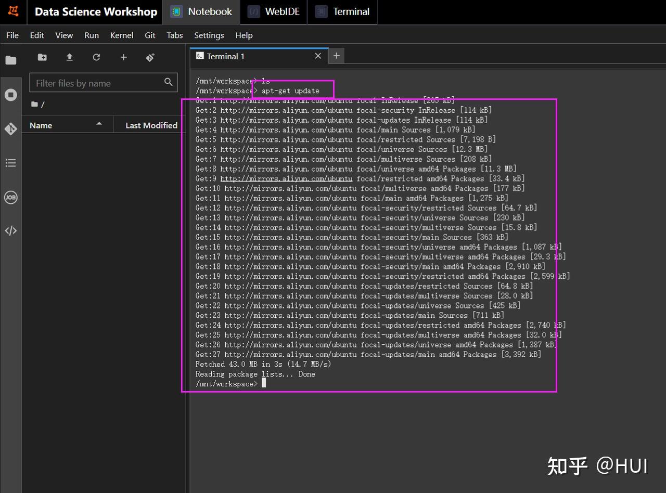Click the 'Reading package lists... Done' line

click(x=255, y=374)
